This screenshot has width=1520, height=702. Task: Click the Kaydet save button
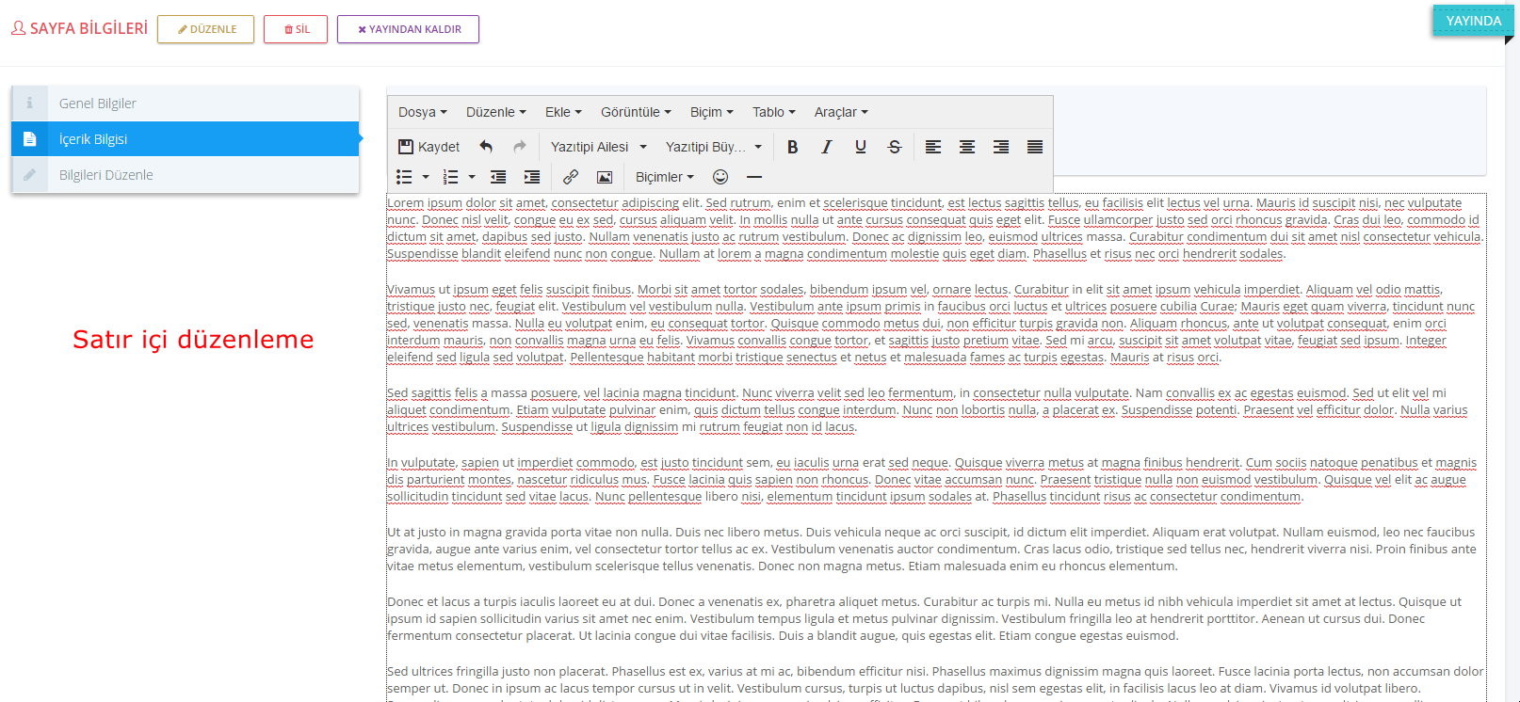point(429,147)
